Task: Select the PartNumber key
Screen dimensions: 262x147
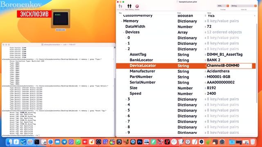Action: [x=141, y=77]
